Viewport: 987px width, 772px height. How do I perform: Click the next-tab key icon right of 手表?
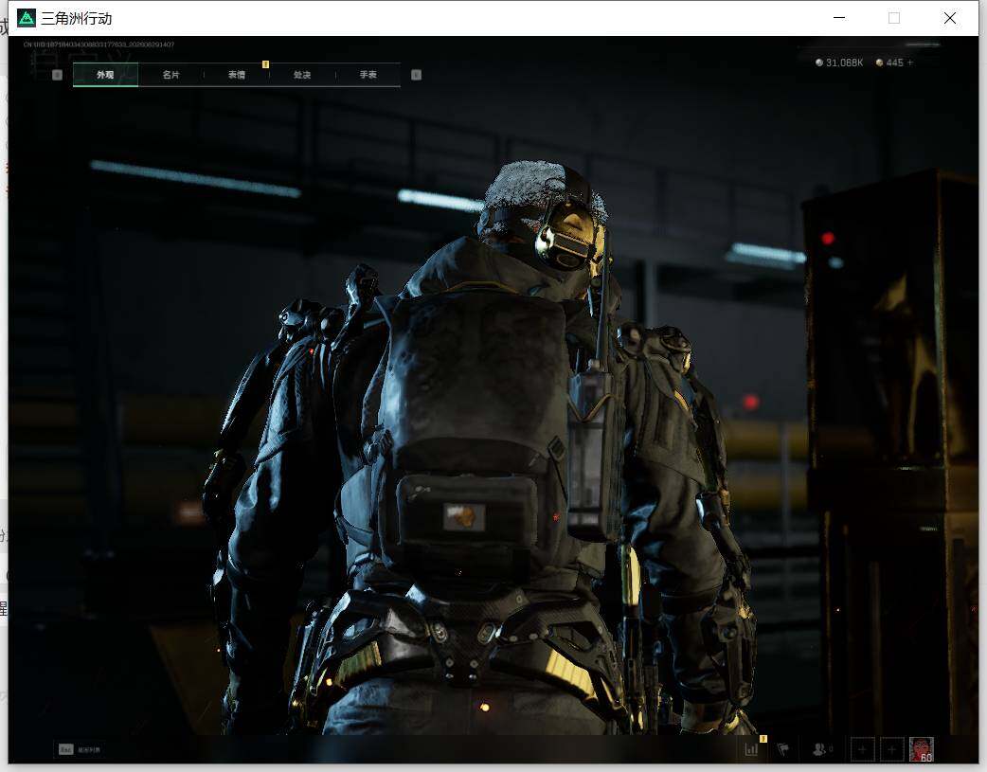[x=416, y=75]
